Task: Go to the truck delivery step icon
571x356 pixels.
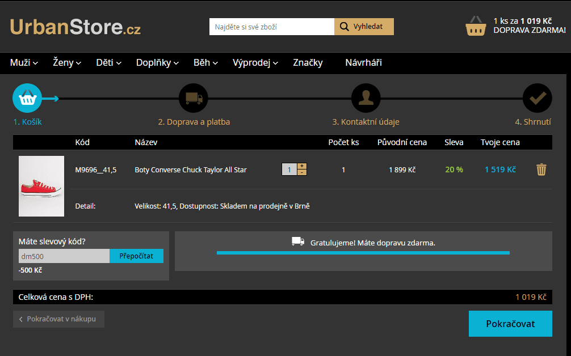Action: (194, 98)
